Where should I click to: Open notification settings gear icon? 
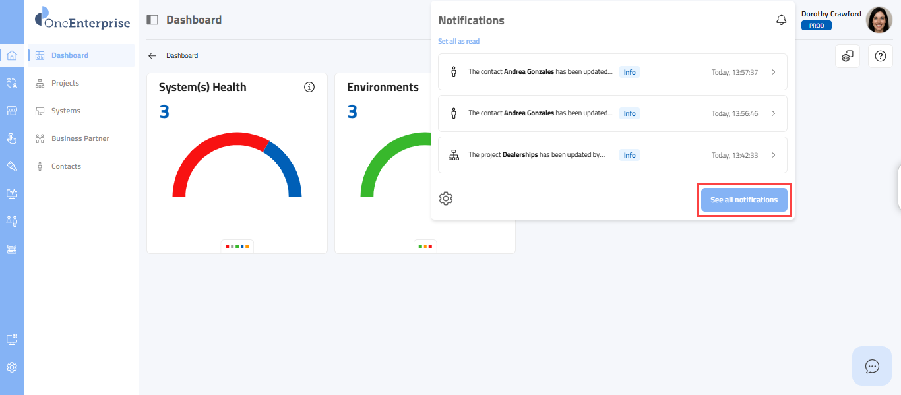[x=446, y=198]
